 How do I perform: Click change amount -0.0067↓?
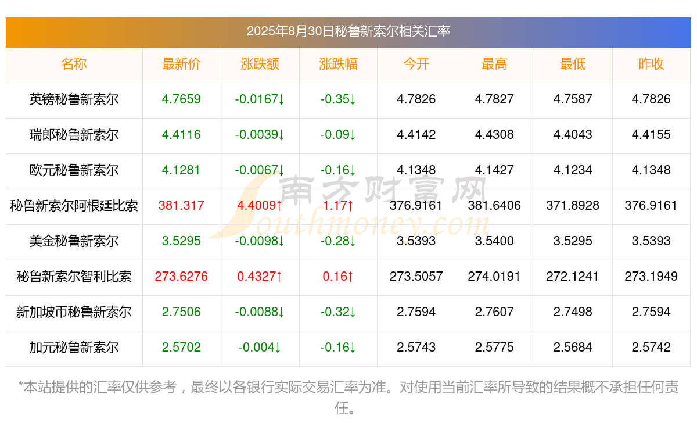(x=260, y=170)
